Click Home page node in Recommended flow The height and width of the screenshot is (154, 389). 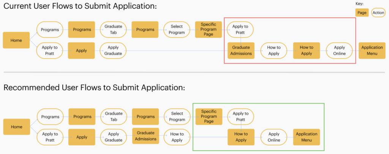click(x=17, y=127)
